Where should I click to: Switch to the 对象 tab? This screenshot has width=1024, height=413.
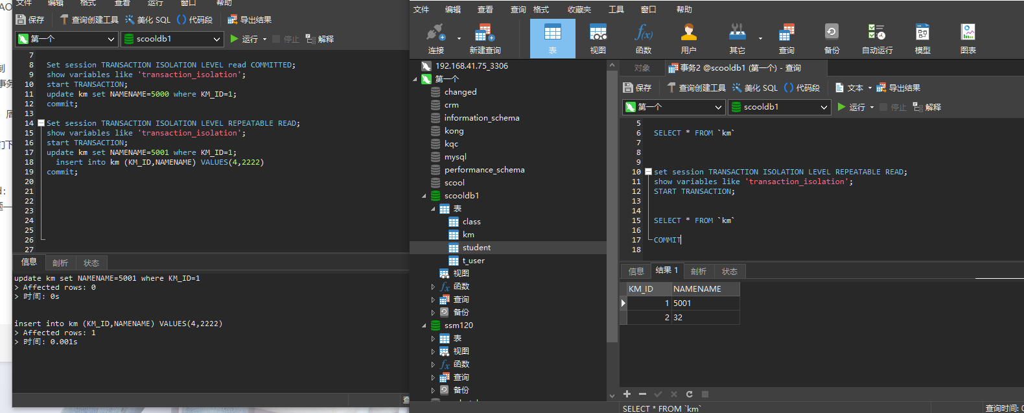pos(642,67)
